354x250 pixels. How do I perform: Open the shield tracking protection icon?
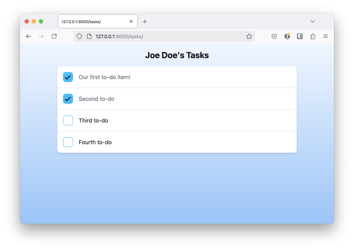(x=79, y=36)
